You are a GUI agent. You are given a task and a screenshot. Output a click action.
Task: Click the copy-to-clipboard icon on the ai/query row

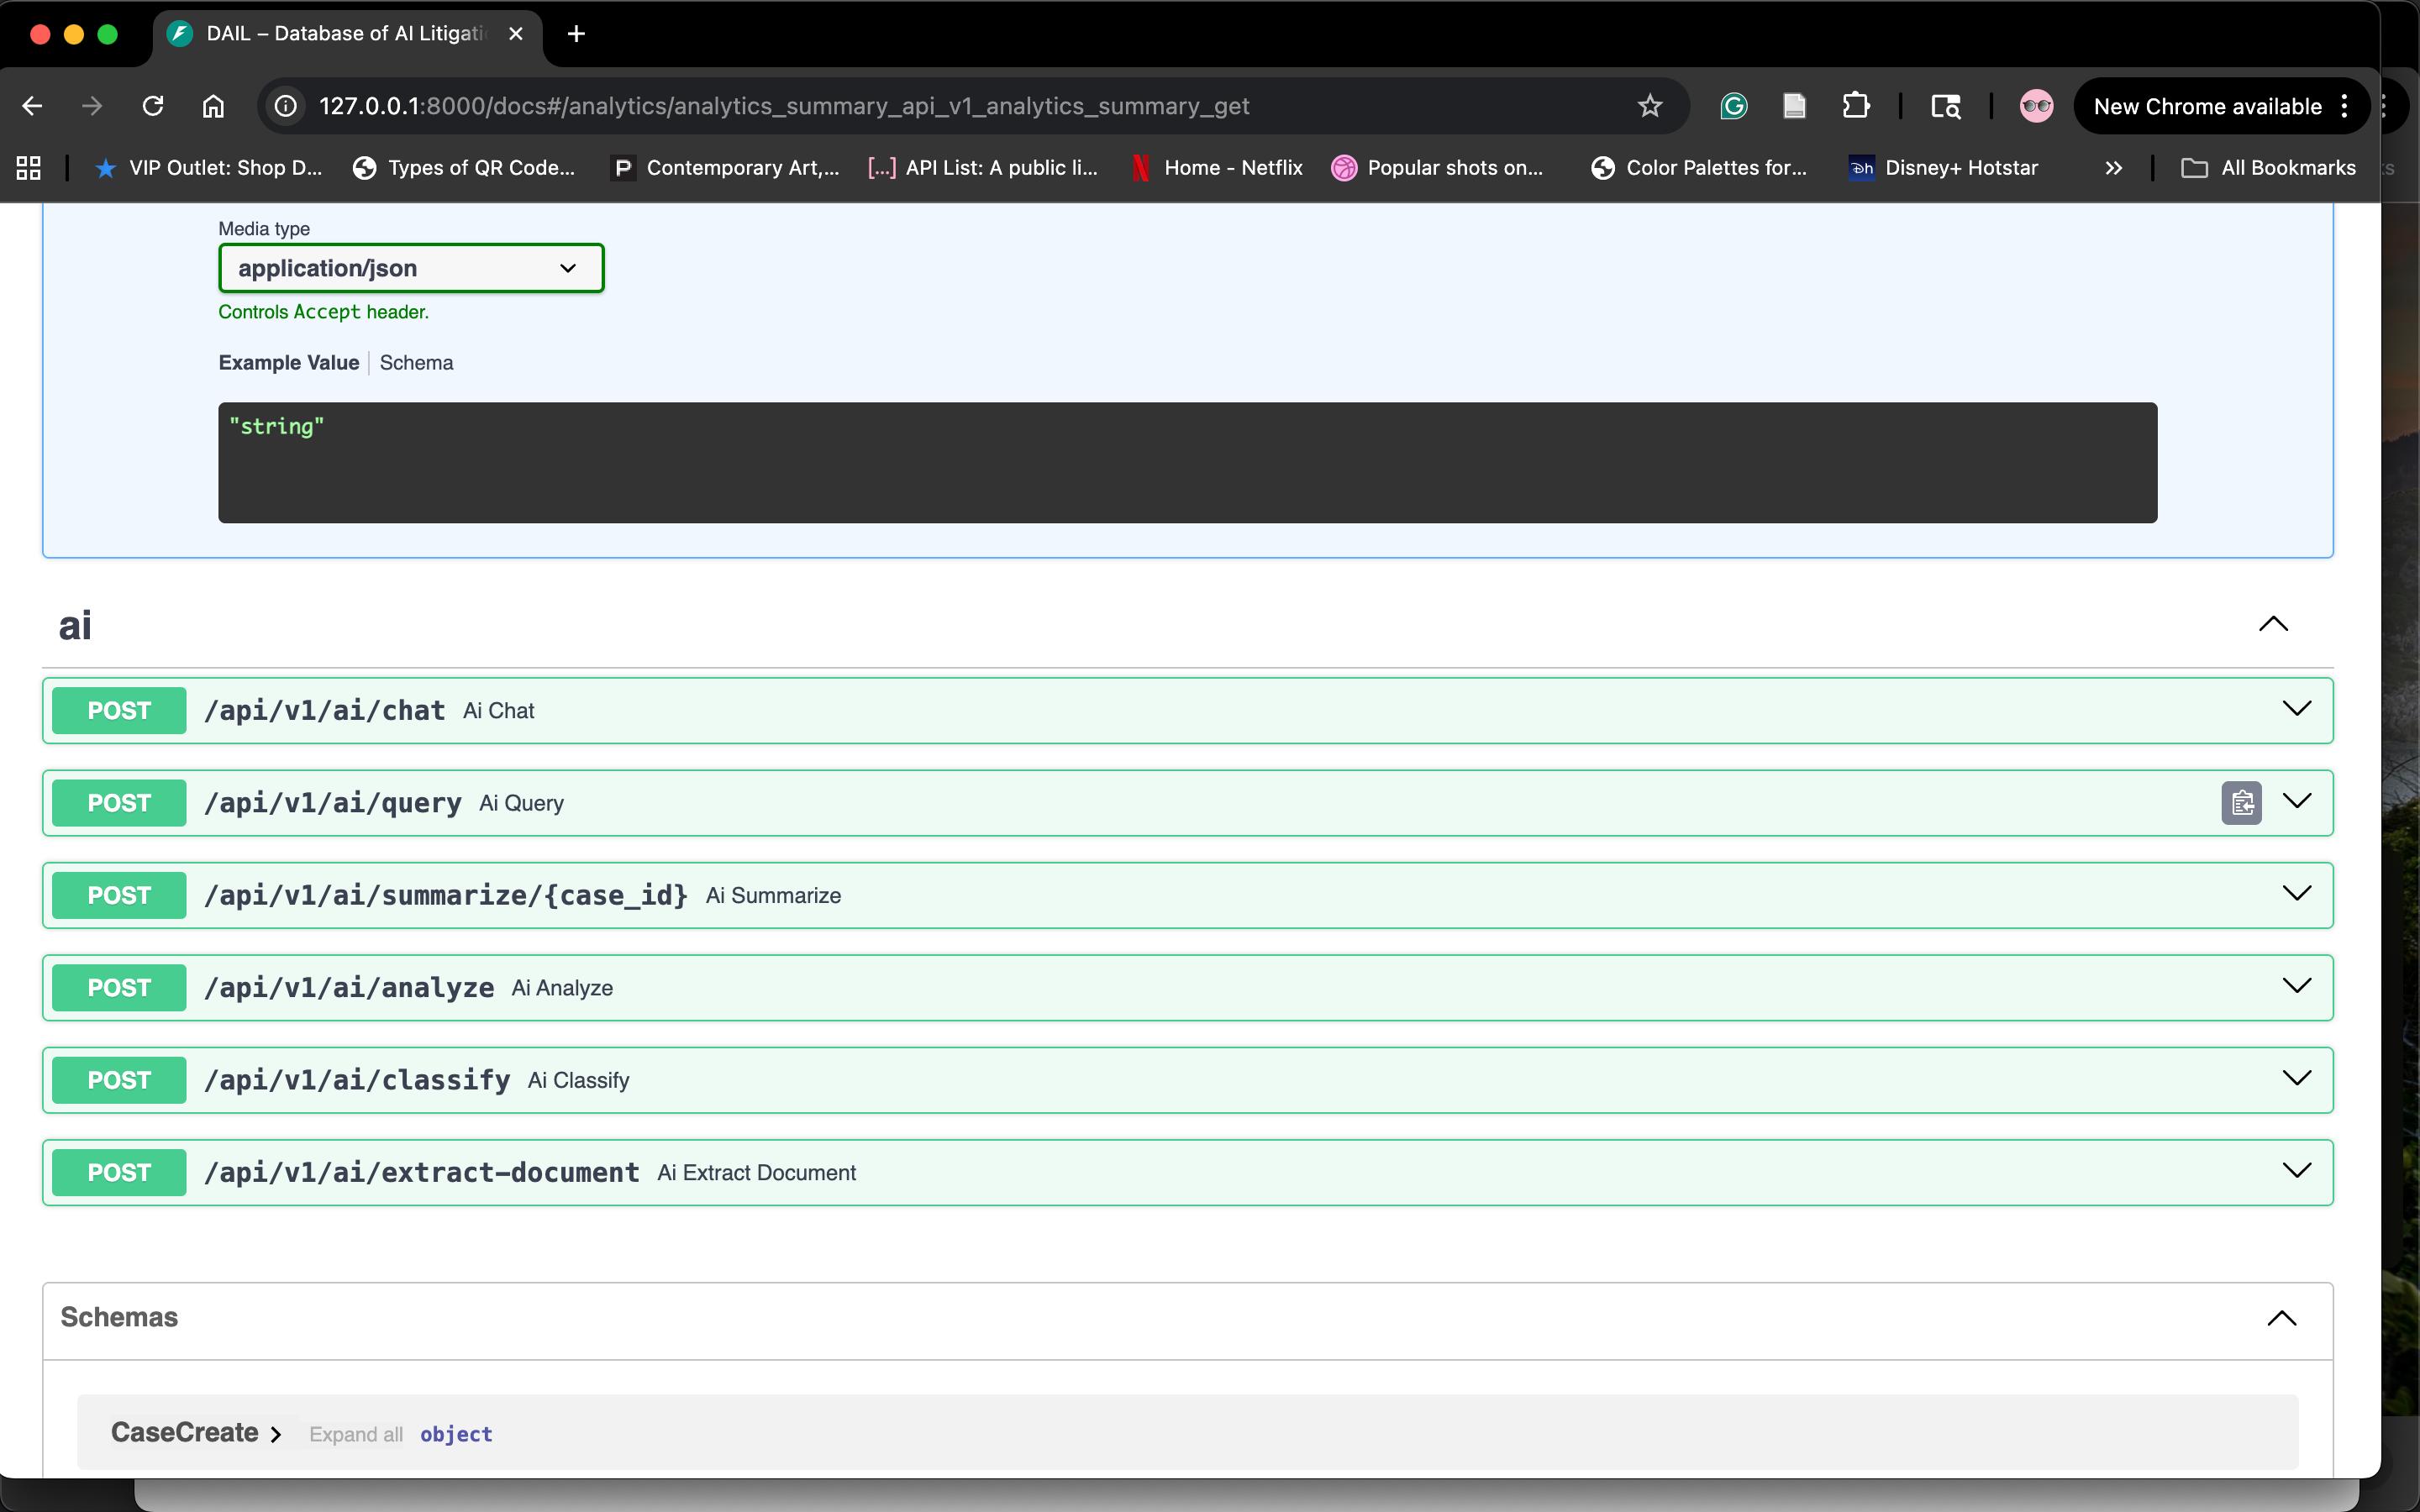pos(2241,803)
